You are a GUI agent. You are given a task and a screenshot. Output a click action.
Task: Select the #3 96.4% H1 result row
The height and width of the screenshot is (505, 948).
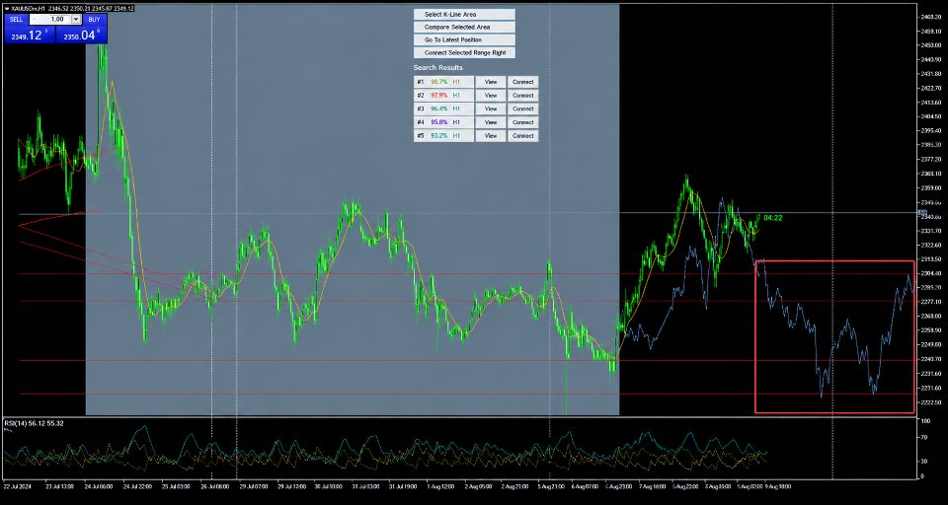[443, 108]
